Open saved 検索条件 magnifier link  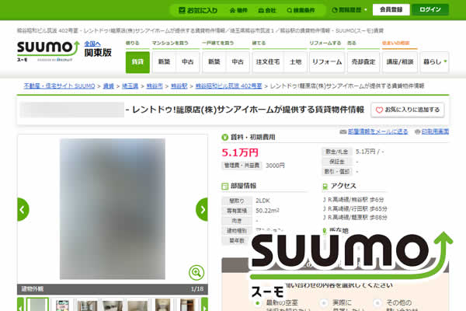(x=301, y=10)
